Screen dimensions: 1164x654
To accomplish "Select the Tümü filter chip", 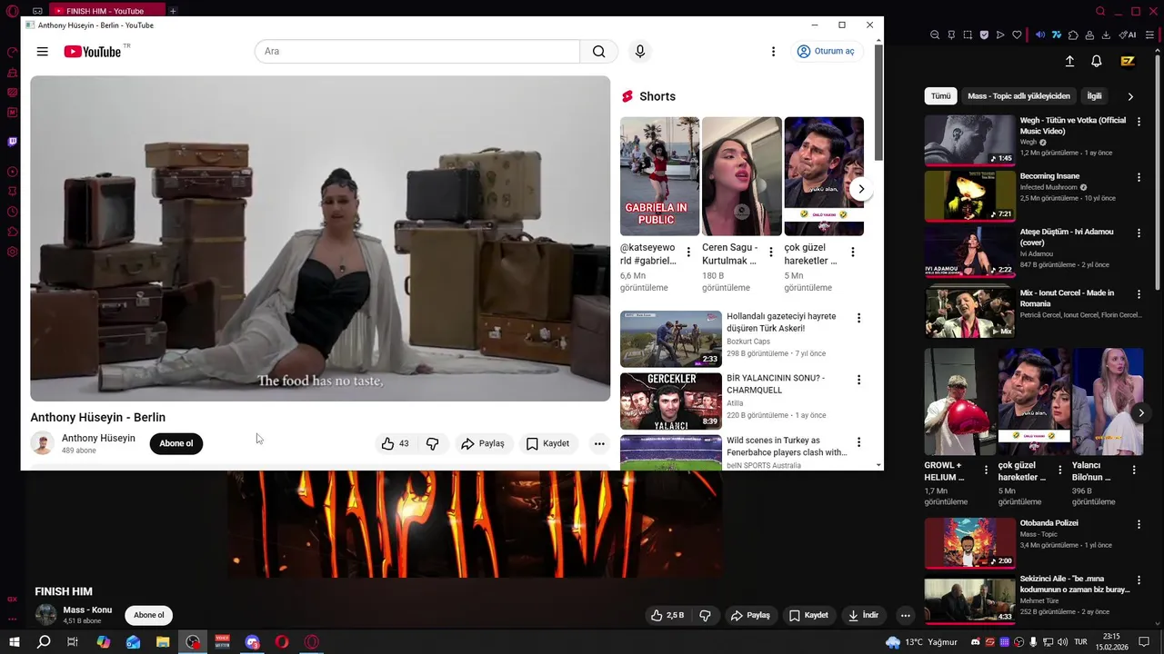I will click(x=940, y=95).
